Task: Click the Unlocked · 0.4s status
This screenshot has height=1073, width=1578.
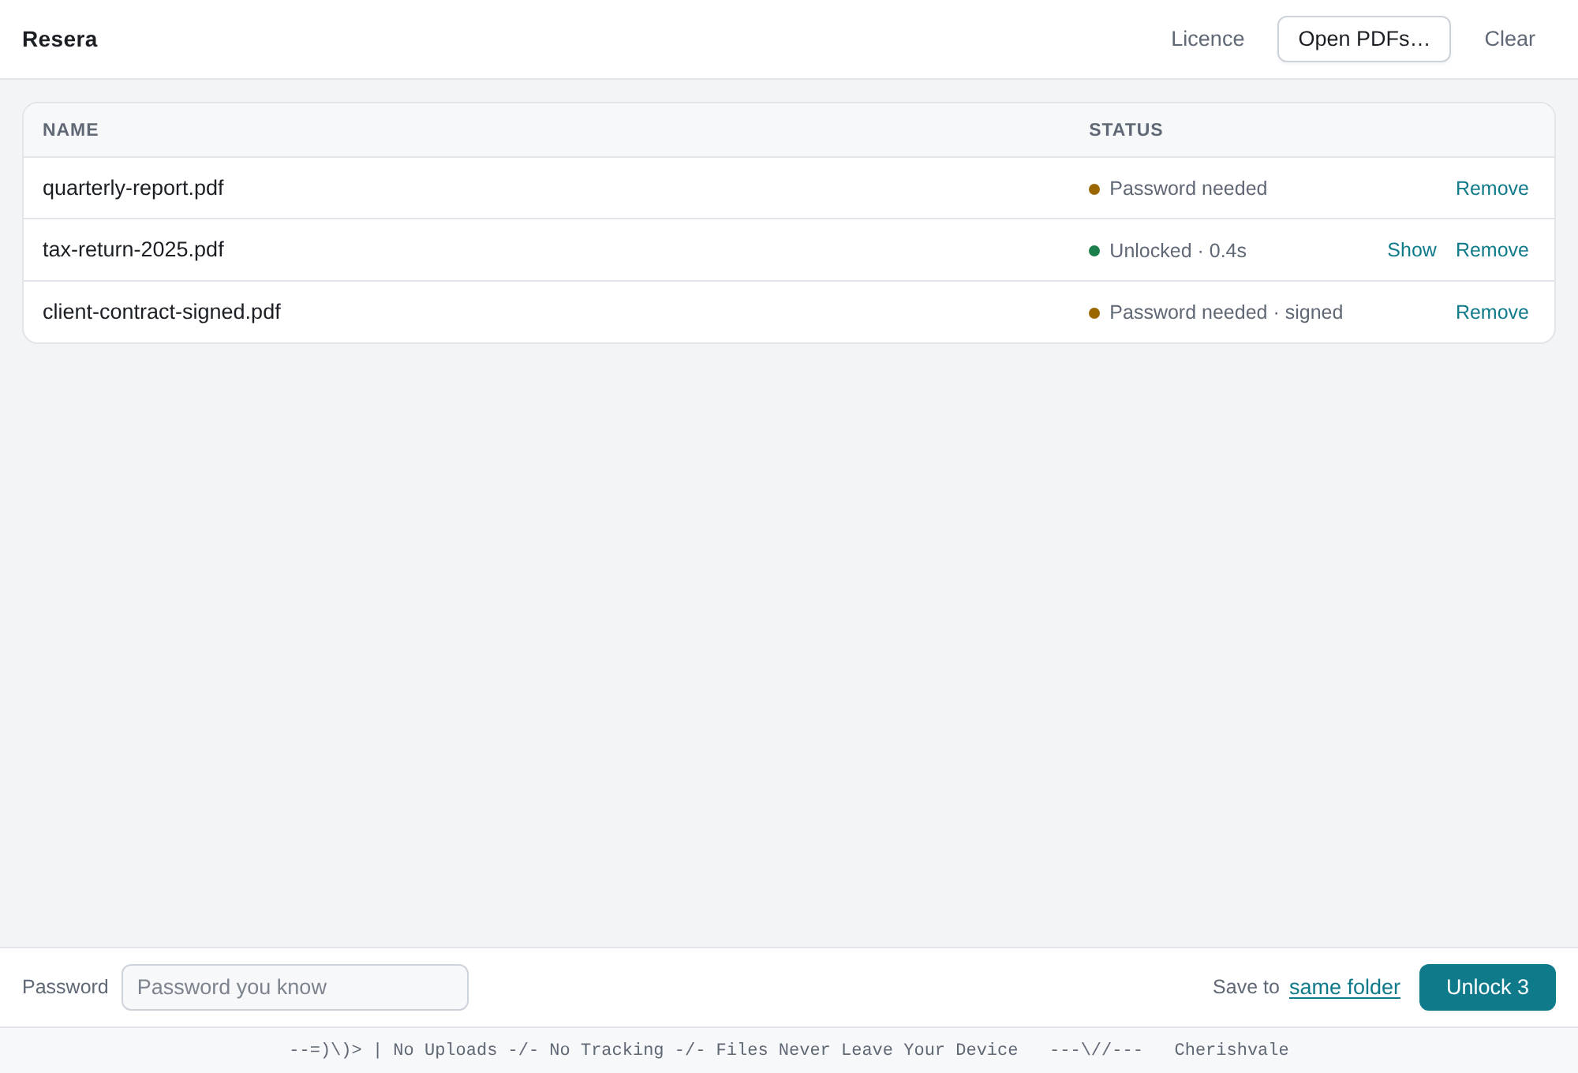Action: (1177, 251)
